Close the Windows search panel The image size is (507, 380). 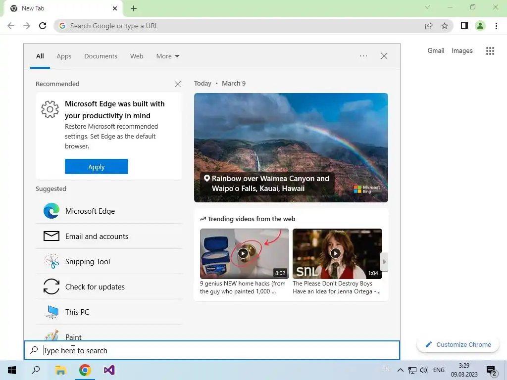(x=384, y=56)
